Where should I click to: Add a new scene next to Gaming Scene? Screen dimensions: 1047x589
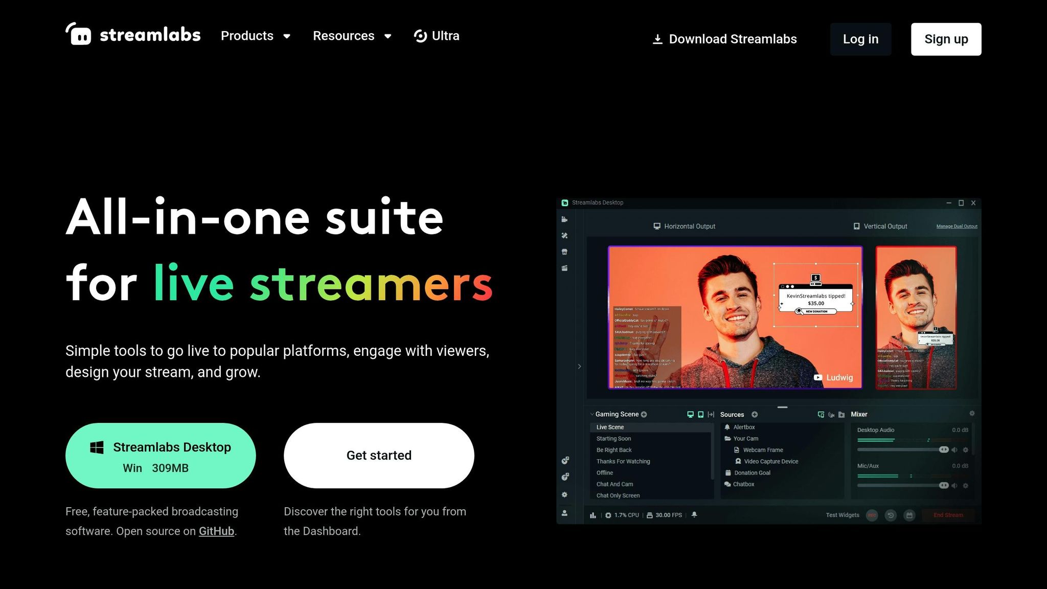pos(644,415)
